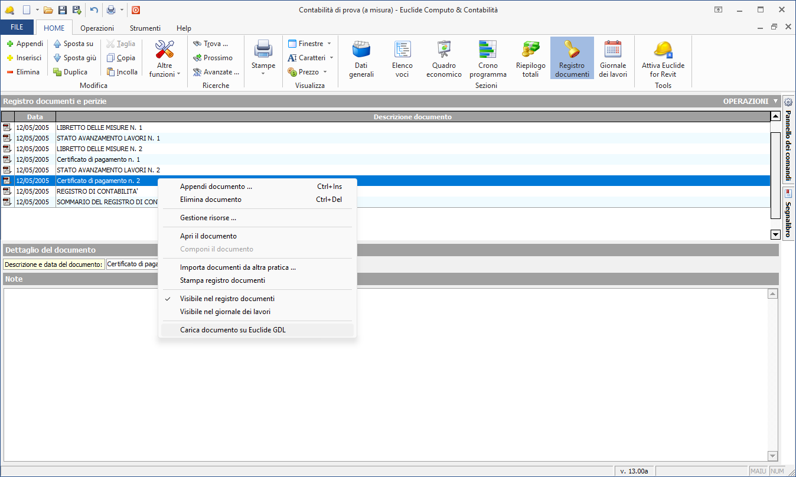The height and width of the screenshot is (477, 796).
Task: Select Carica documento su Euclide GDL
Action: click(232, 330)
